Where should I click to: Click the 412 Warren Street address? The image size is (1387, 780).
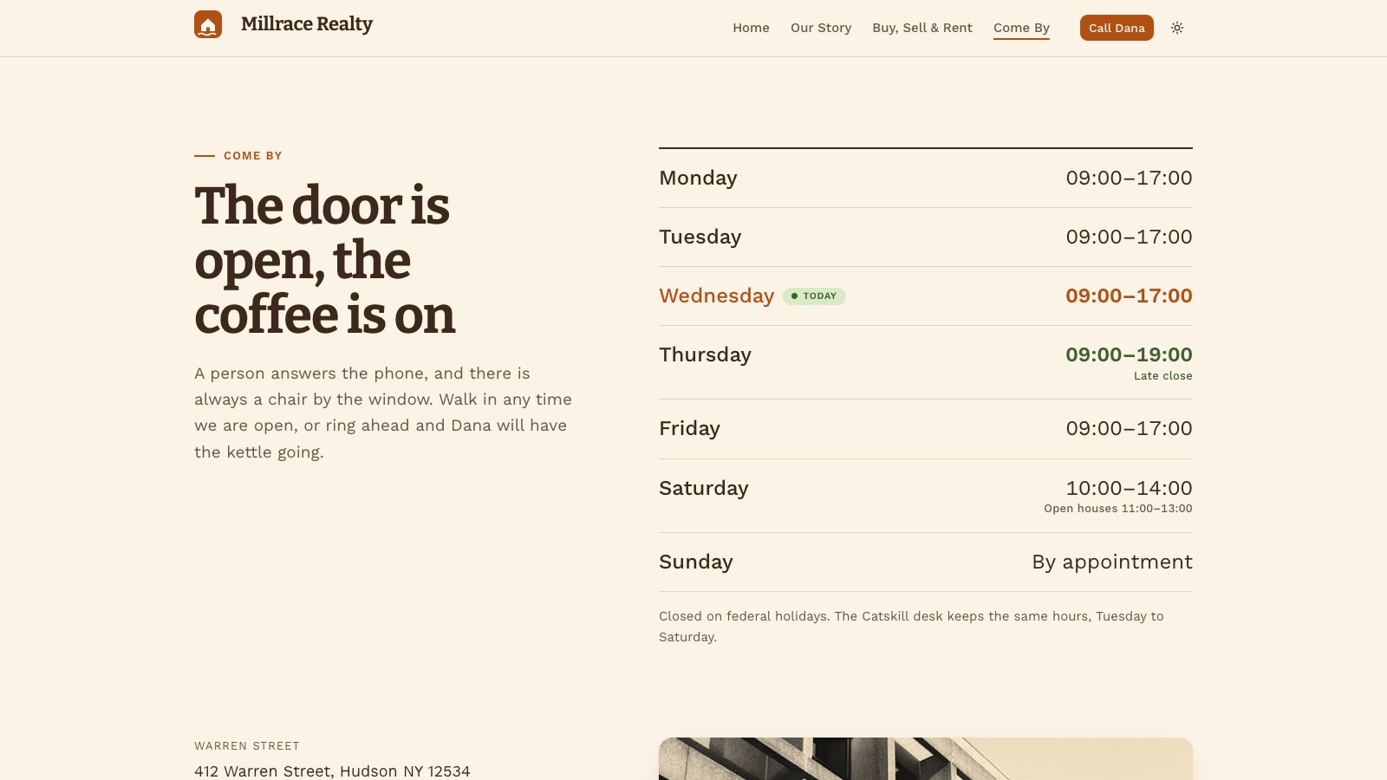332,771
